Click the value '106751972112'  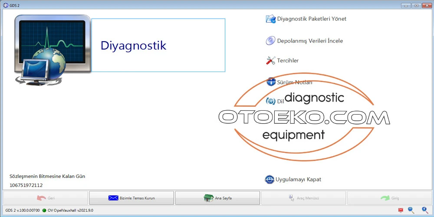coord(26,185)
